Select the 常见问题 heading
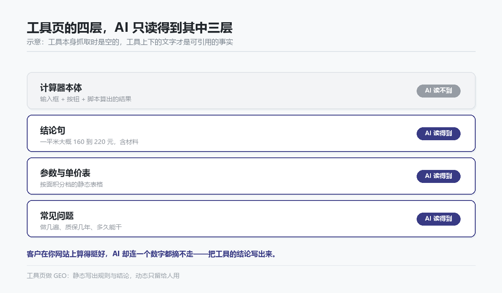 (x=57, y=216)
